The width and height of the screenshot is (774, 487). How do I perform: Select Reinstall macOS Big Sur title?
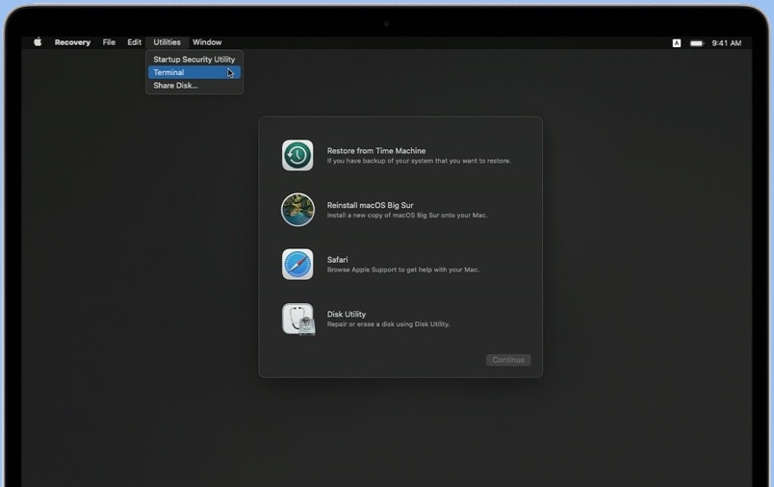[371, 205]
